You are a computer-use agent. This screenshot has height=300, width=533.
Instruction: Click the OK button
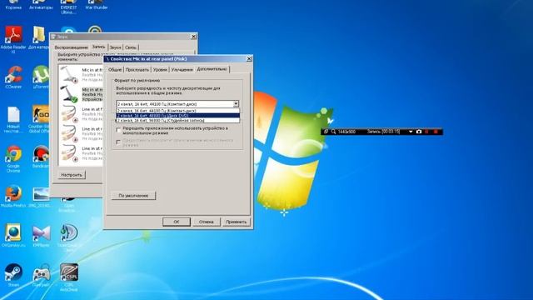pos(177,222)
